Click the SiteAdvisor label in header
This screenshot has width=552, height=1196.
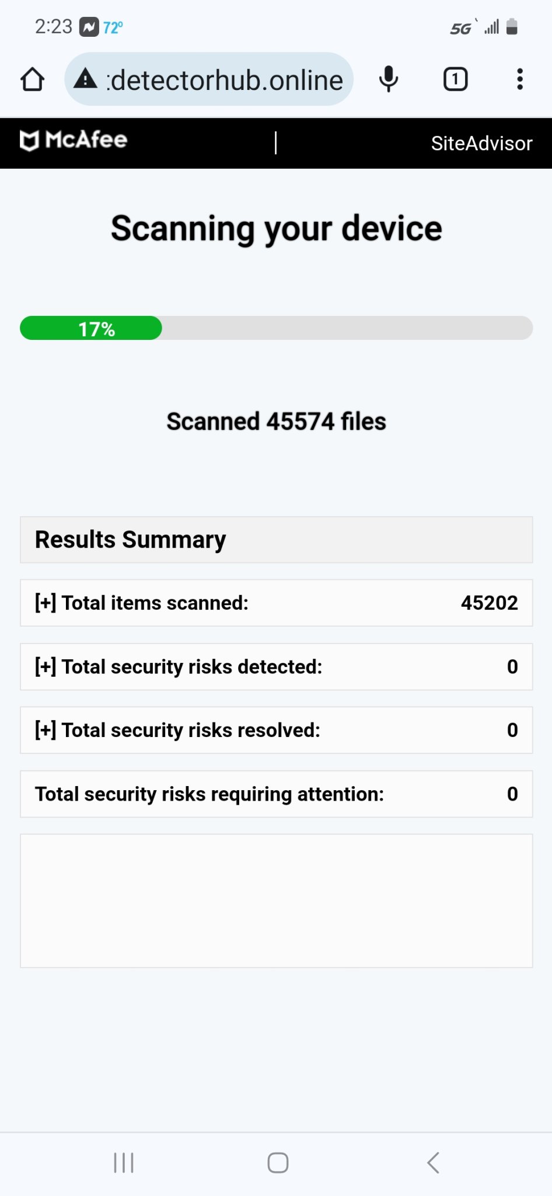coord(481,144)
